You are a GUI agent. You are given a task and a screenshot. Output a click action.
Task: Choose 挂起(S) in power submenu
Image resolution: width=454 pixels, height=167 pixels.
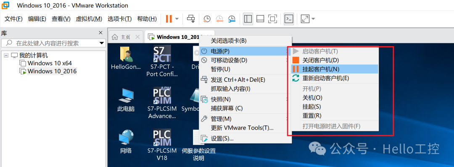tap(335, 107)
